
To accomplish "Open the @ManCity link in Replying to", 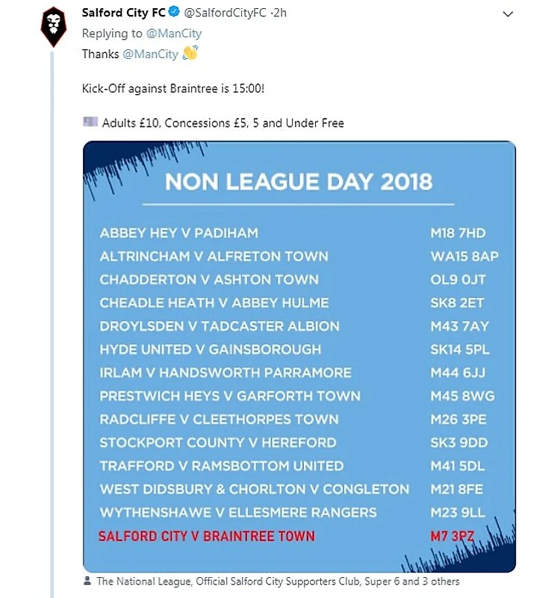I will point(173,34).
